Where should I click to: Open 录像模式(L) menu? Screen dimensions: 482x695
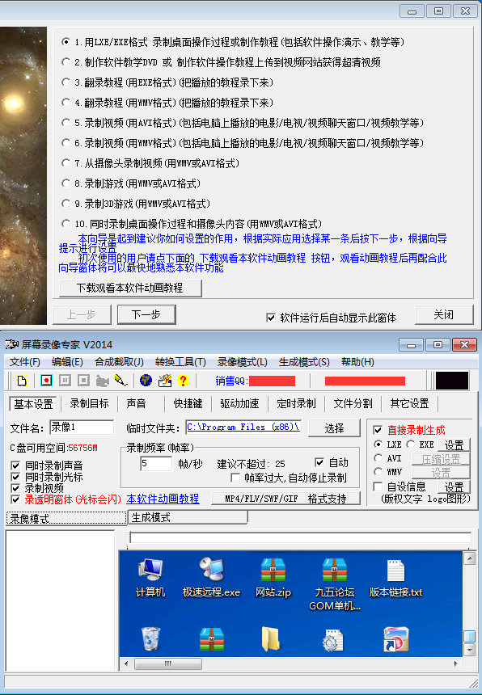click(242, 362)
